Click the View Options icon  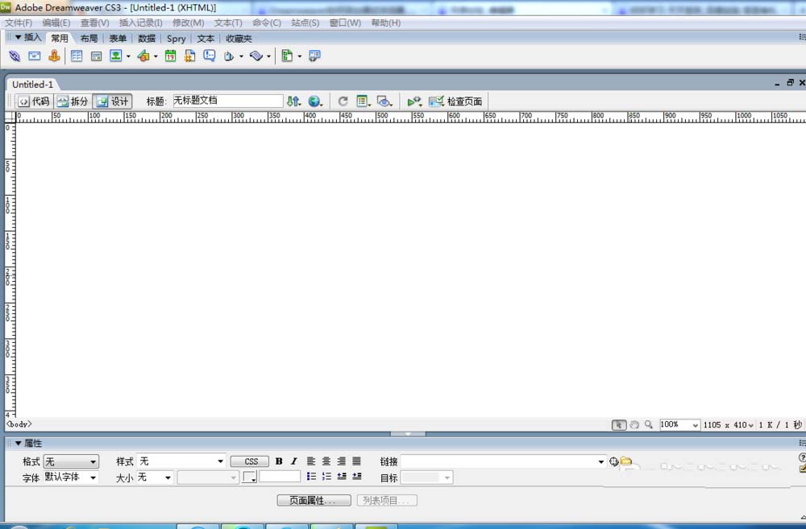click(x=363, y=101)
